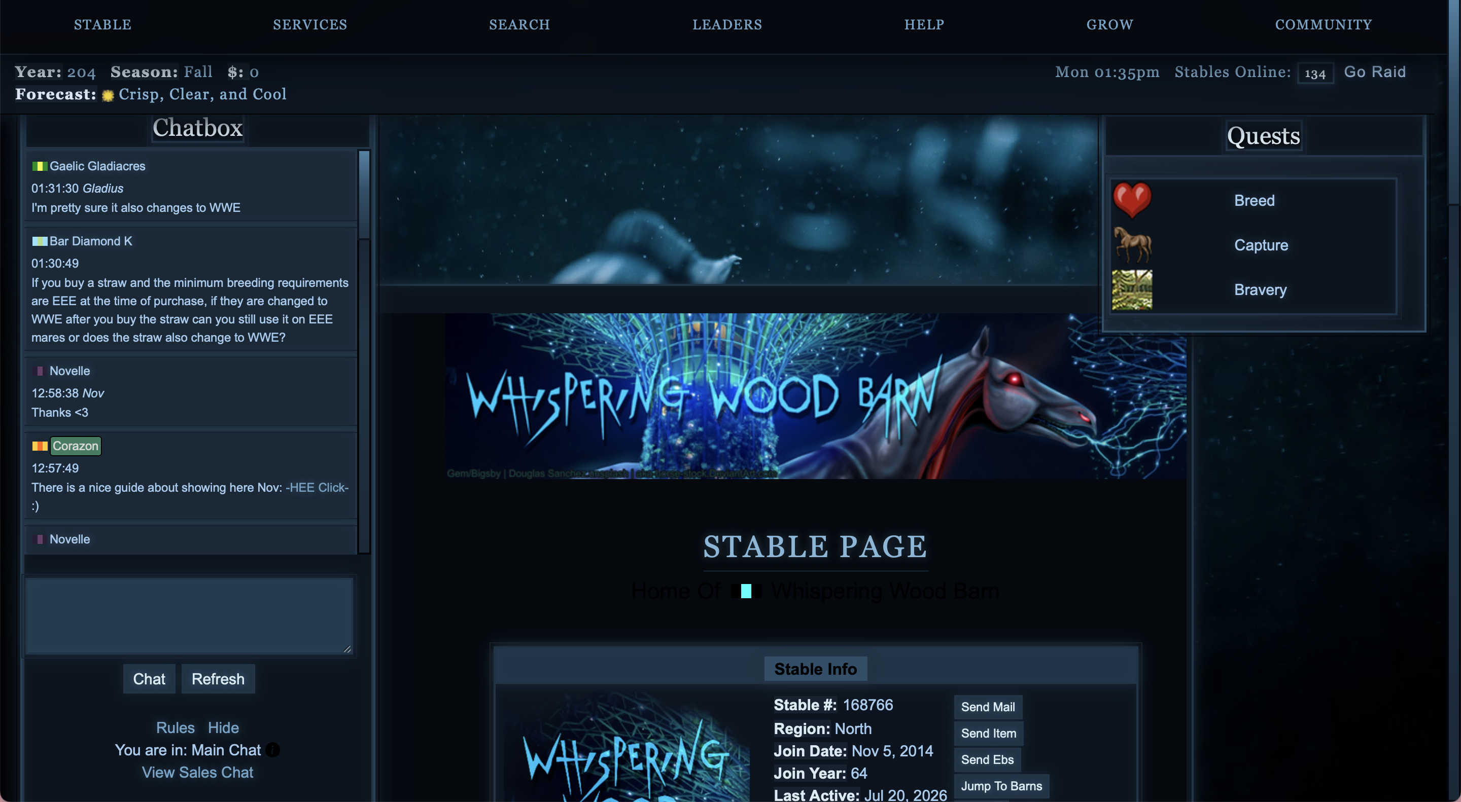Click the cyan flag swatch by Whispering Wood Barn
This screenshot has height=802, width=1461.
(746, 591)
